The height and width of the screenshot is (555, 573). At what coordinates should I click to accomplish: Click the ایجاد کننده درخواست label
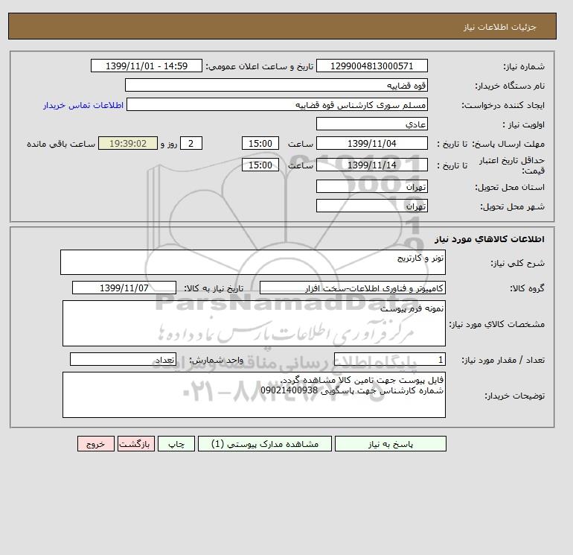coord(503,105)
